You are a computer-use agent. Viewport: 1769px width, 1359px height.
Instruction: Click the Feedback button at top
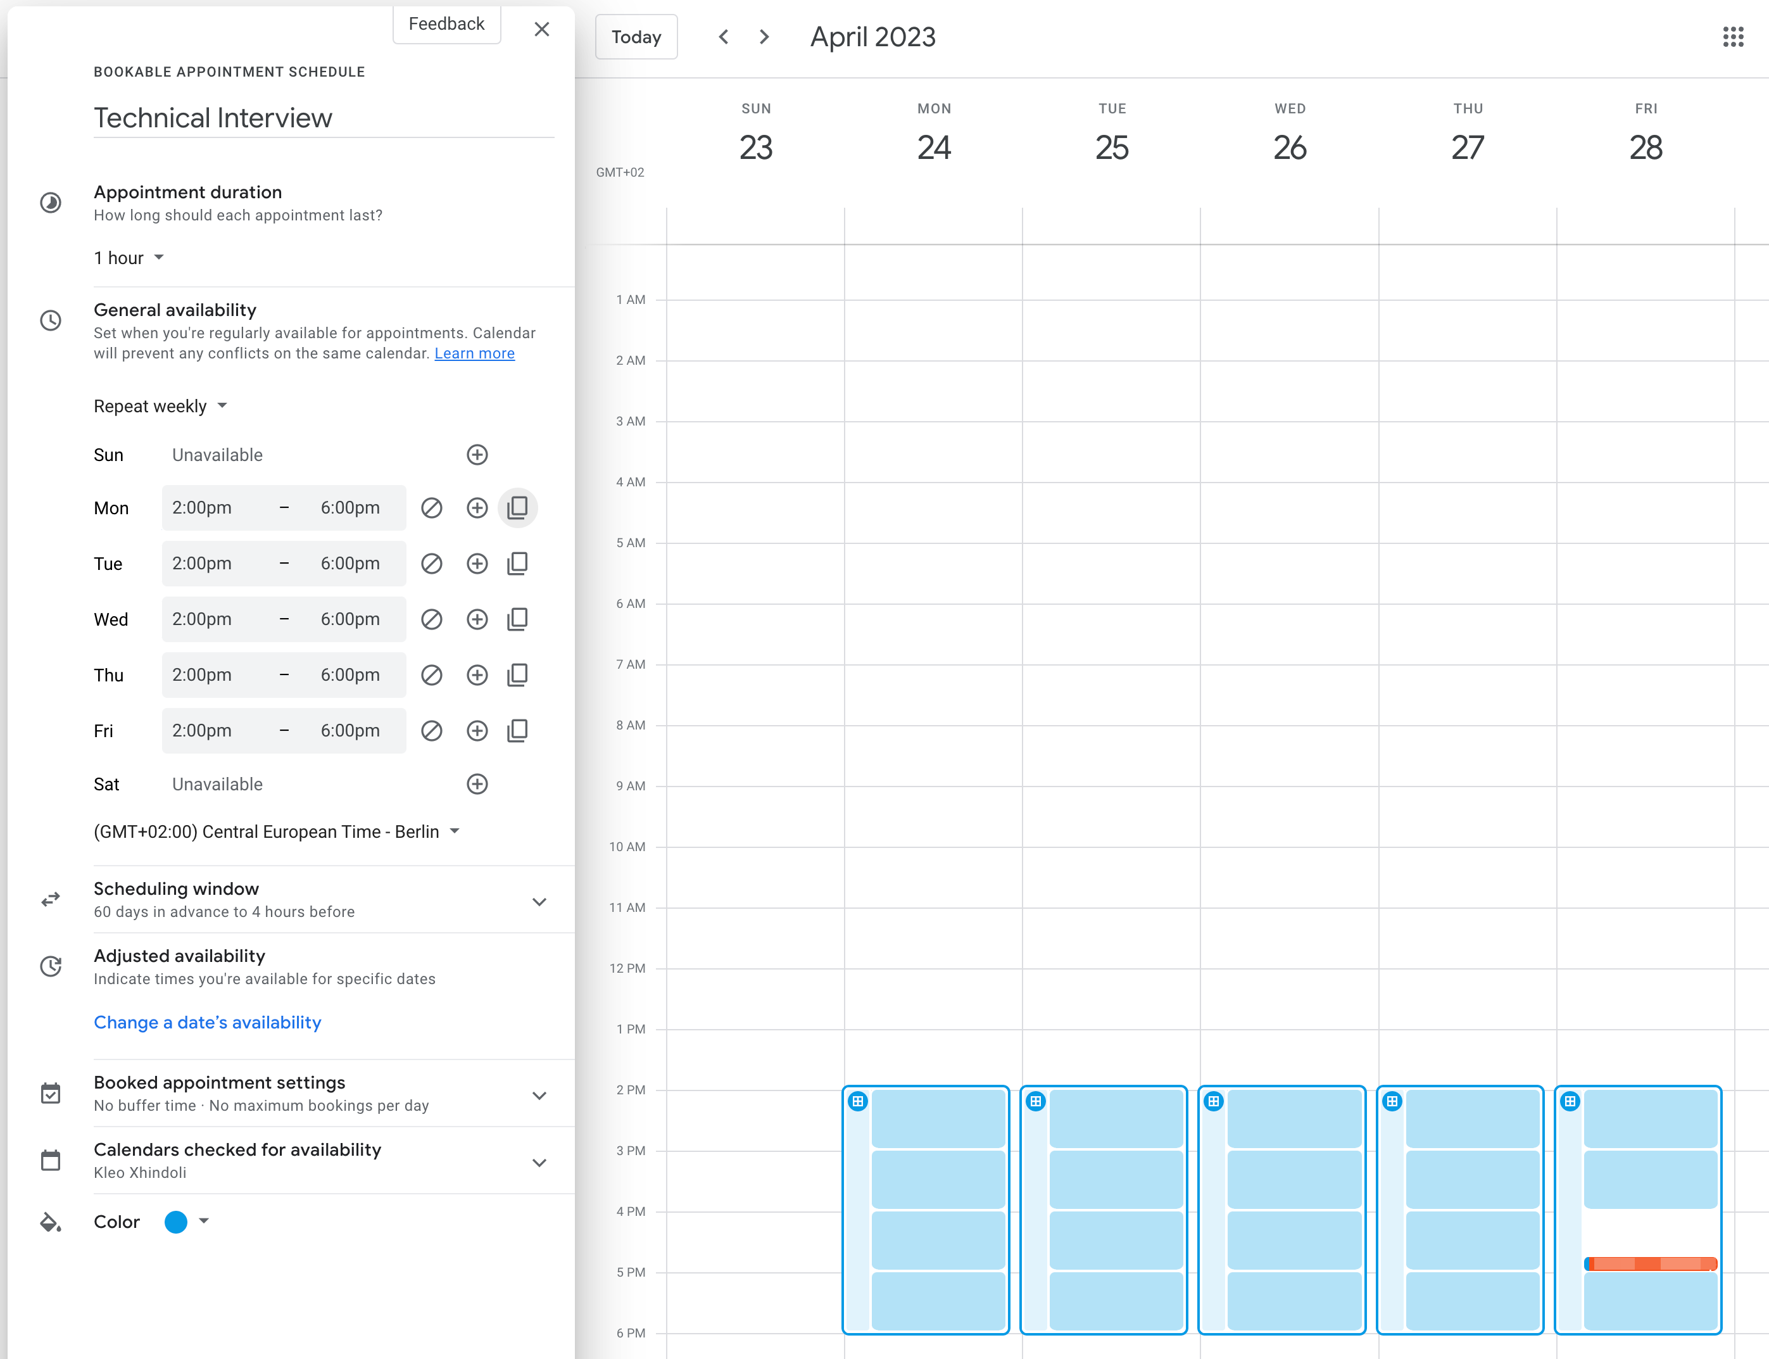point(445,23)
